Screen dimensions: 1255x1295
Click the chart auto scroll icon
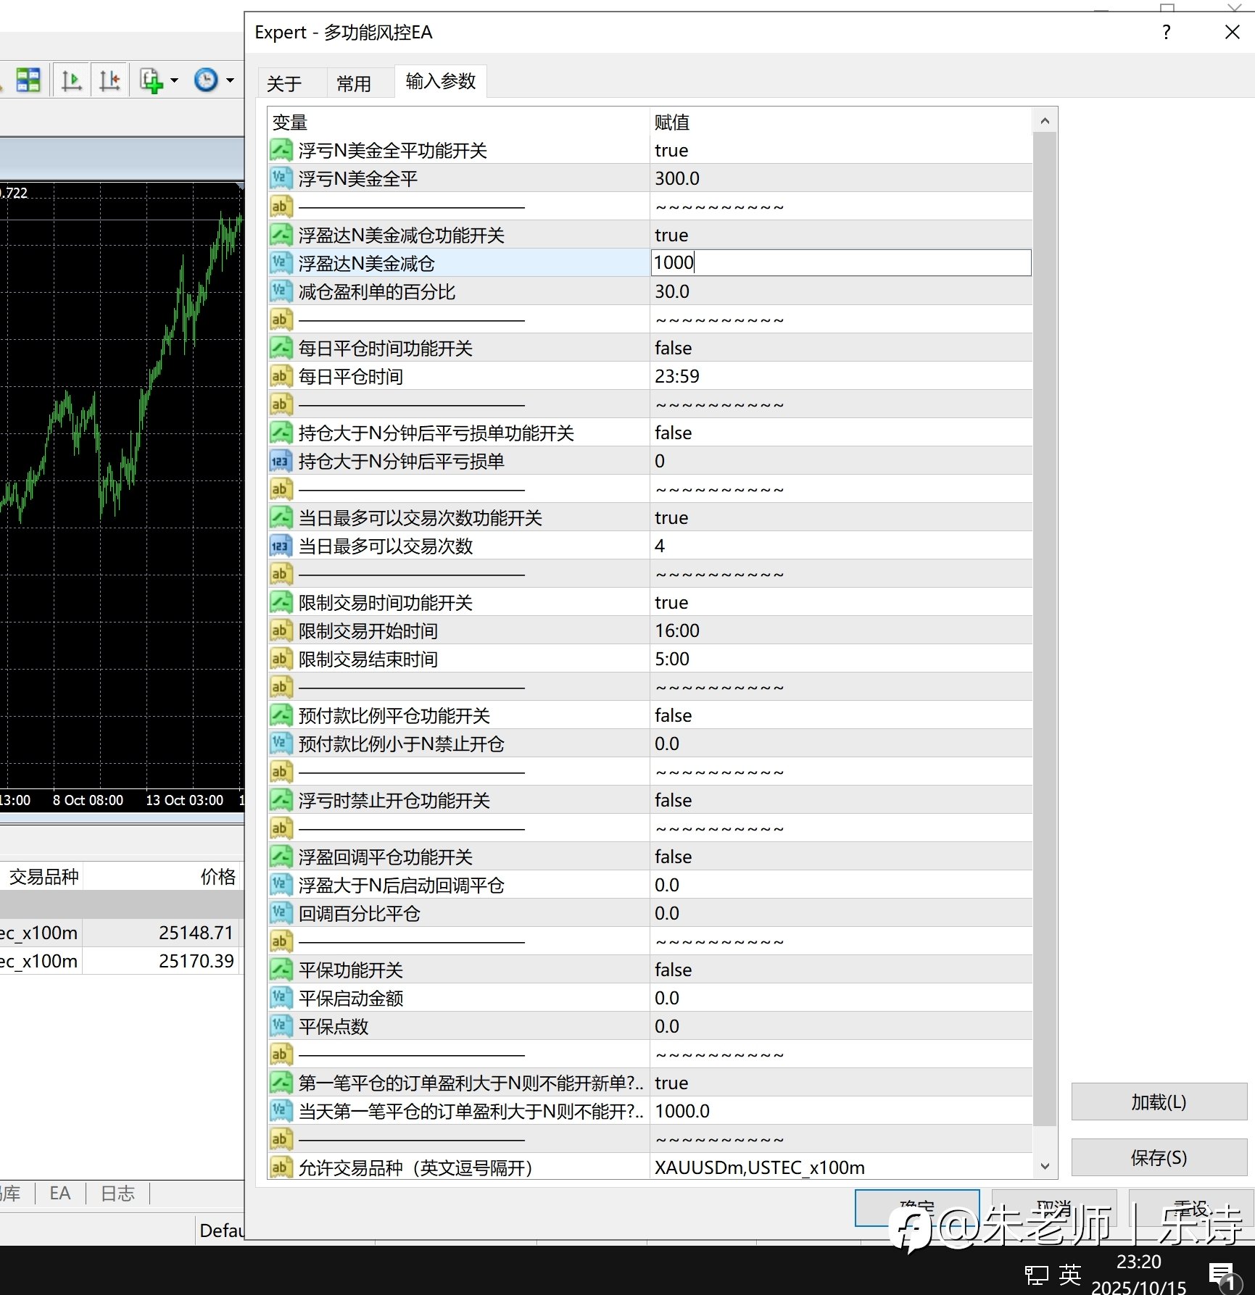tap(71, 80)
